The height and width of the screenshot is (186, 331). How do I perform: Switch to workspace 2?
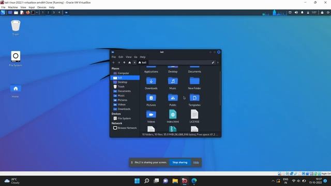click(x=48, y=12)
